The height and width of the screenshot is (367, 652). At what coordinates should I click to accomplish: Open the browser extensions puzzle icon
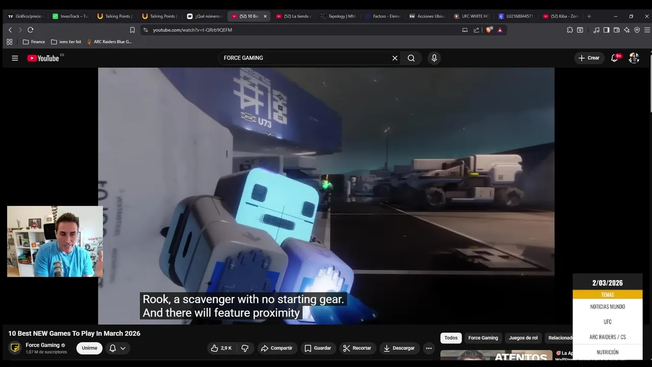point(569,30)
